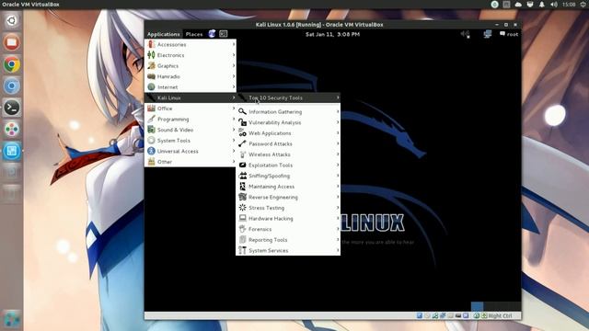Select Wireless Attacks menu entry
The height and width of the screenshot is (331, 589).
click(288, 154)
